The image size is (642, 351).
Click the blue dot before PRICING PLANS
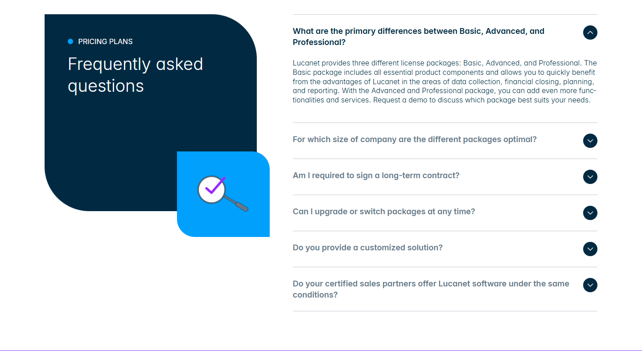(70, 41)
